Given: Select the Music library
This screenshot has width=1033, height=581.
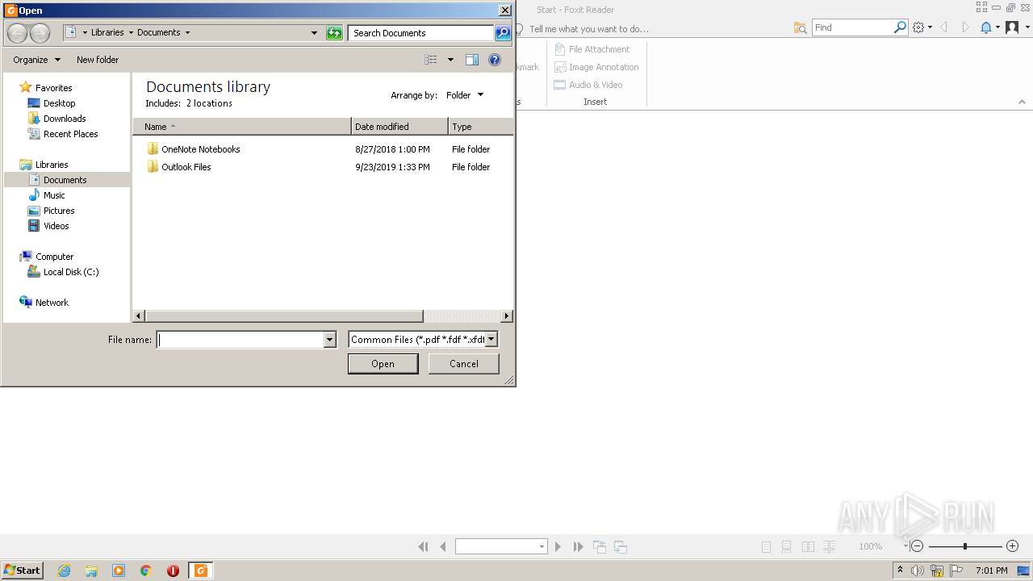Looking at the screenshot, I should [54, 195].
